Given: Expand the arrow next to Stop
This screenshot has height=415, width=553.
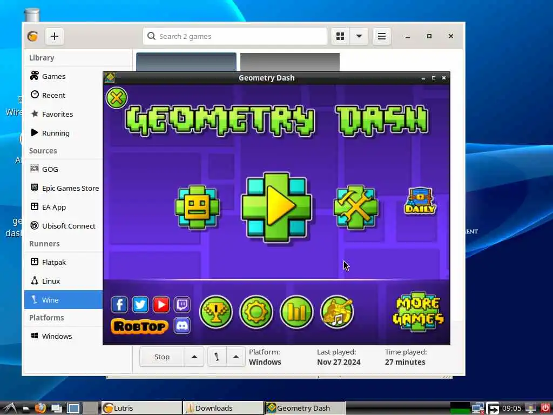Looking at the screenshot, I should (194, 357).
